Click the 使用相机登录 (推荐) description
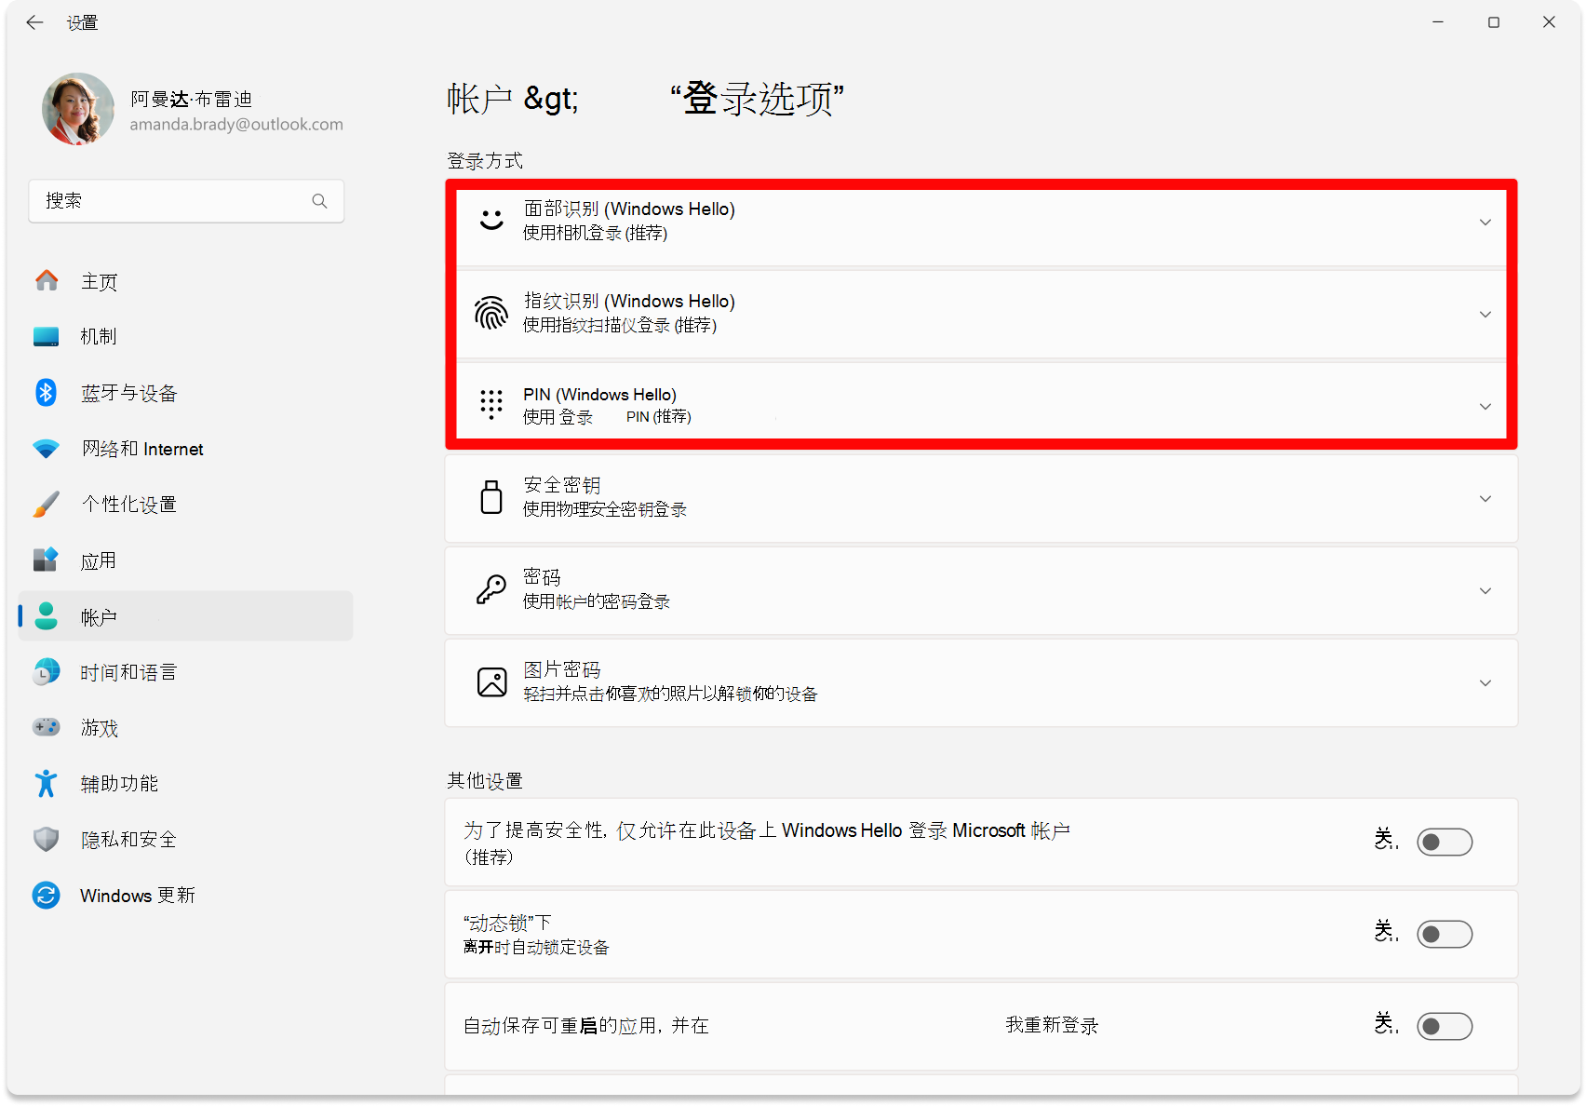Screen dimensions: 1586x1106 coord(595,233)
